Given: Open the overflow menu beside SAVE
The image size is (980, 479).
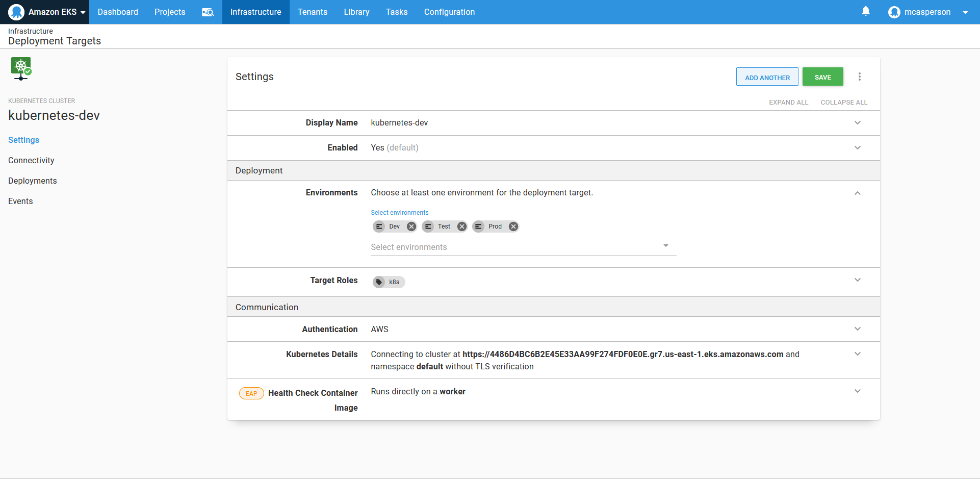Looking at the screenshot, I should [860, 77].
